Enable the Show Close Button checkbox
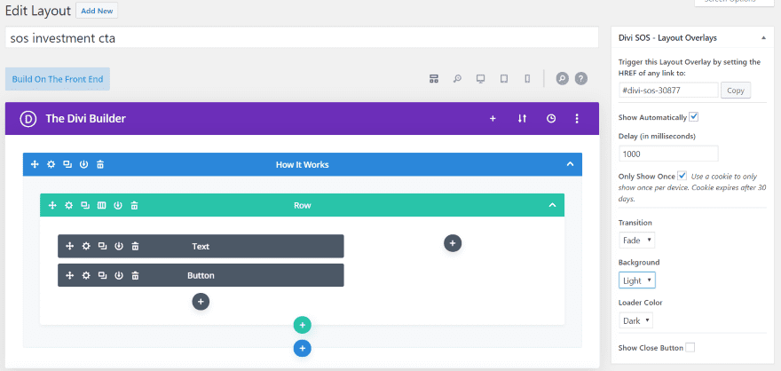This screenshot has height=371, width=781. (690, 348)
